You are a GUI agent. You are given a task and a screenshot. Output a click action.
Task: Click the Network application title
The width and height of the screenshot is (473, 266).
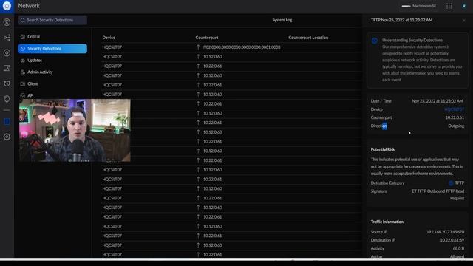click(29, 6)
